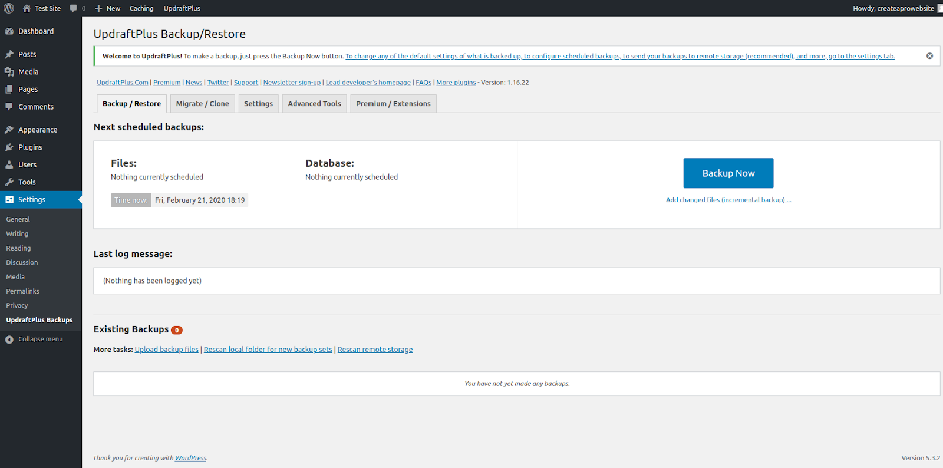Image resolution: width=943 pixels, height=468 pixels.
Task: Open the UpdraftPlus Backups submenu item
Action: (39, 320)
